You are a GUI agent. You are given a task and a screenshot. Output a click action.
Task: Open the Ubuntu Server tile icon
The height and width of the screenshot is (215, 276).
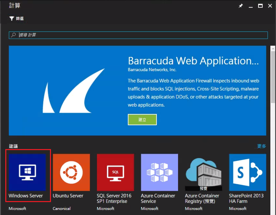(71, 172)
